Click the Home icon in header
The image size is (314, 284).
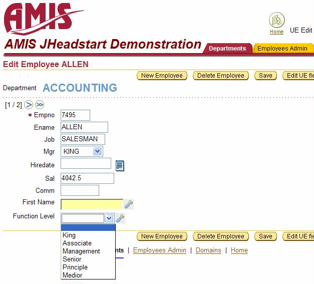(x=276, y=20)
